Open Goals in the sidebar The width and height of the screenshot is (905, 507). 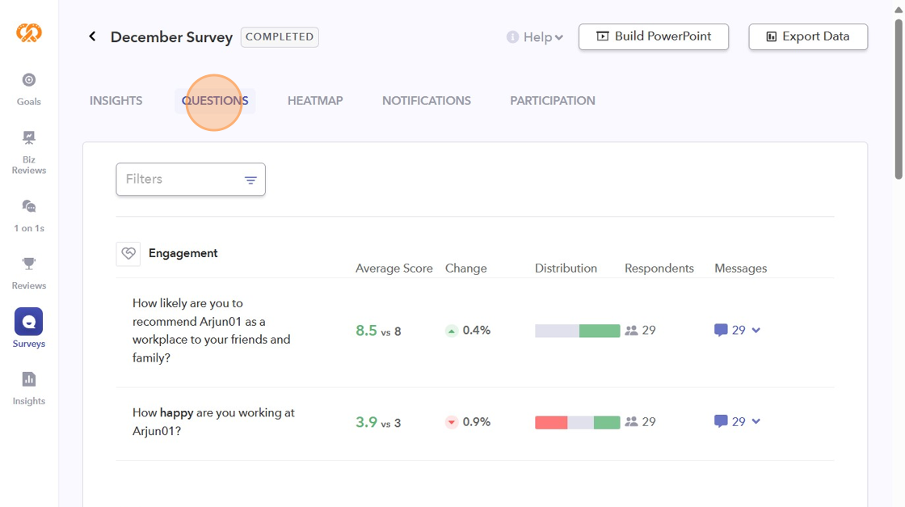click(29, 88)
